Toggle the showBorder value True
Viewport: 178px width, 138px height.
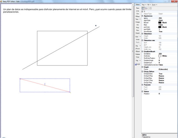[x=160, y=31]
